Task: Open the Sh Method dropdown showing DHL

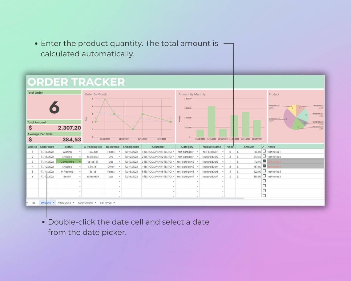Action: click(119, 157)
